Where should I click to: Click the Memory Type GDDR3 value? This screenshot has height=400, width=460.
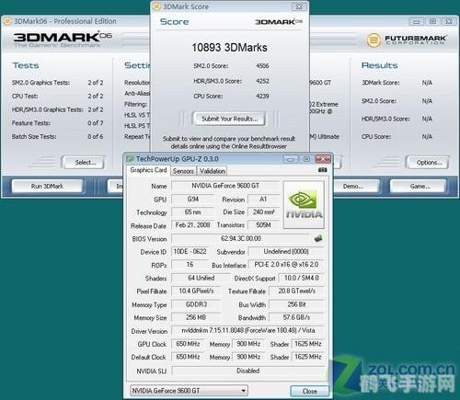pos(196,304)
